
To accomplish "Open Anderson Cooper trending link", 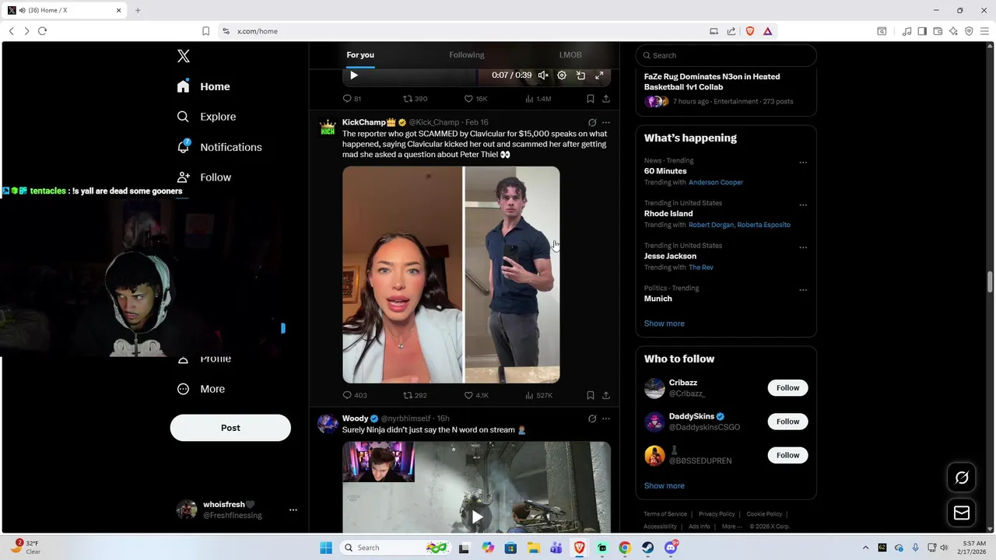I will point(716,182).
